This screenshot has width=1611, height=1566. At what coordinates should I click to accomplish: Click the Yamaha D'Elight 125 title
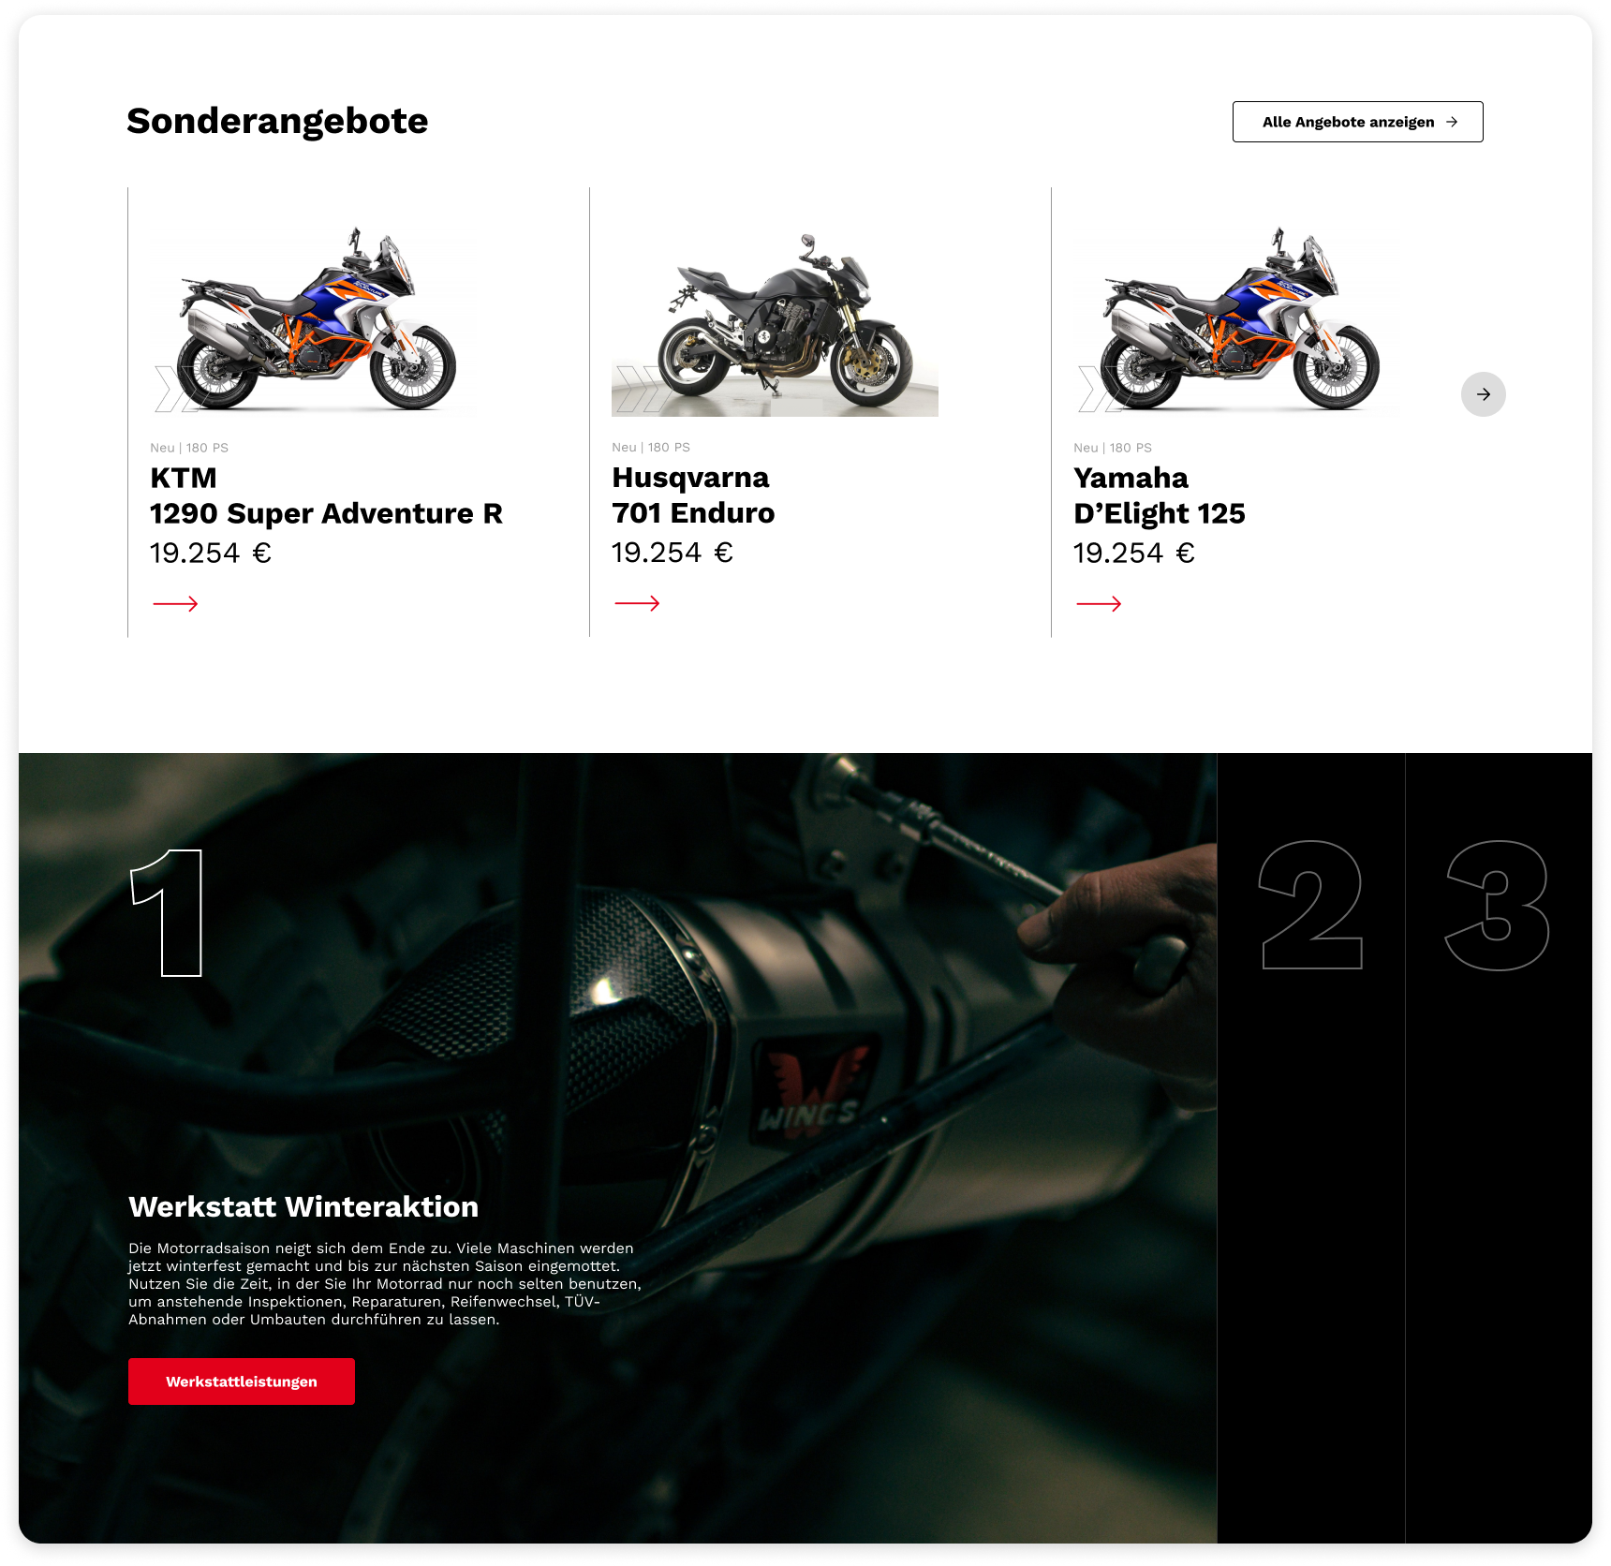click(1160, 495)
